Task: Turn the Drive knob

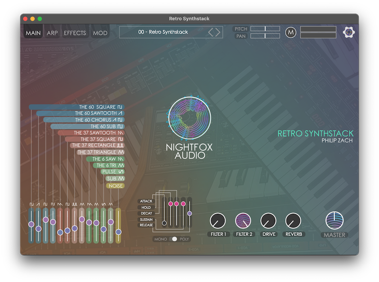Action: (268, 220)
